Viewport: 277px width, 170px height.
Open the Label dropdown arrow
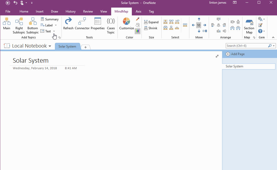click(56, 25)
